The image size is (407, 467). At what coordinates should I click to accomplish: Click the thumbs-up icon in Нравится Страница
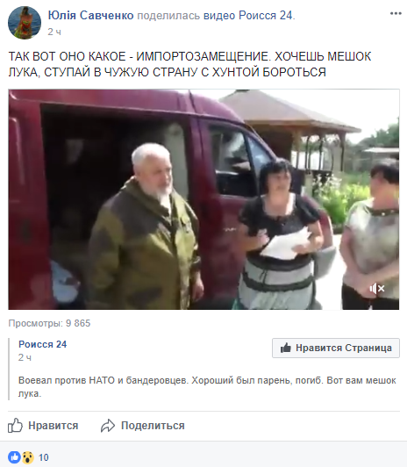[x=286, y=348]
